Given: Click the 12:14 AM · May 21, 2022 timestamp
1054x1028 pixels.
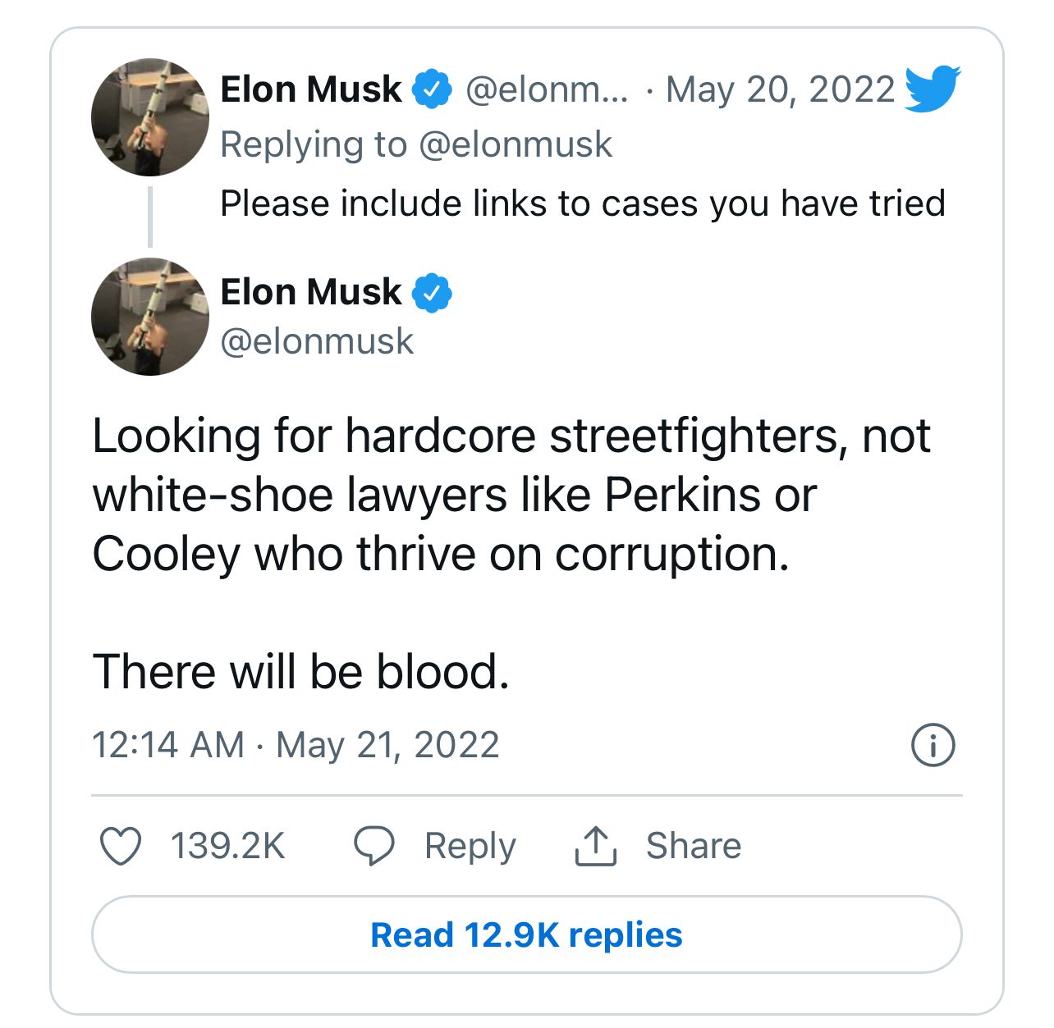Looking at the screenshot, I should [x=296, y=745].
